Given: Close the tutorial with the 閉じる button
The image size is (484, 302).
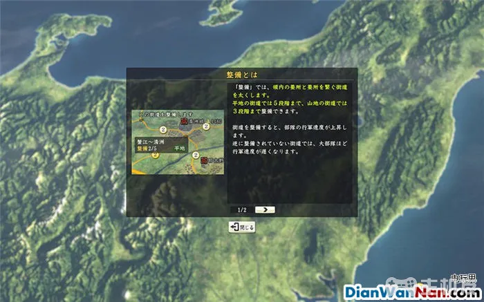Looking at the screenshot, I should [x=242, y=227].
